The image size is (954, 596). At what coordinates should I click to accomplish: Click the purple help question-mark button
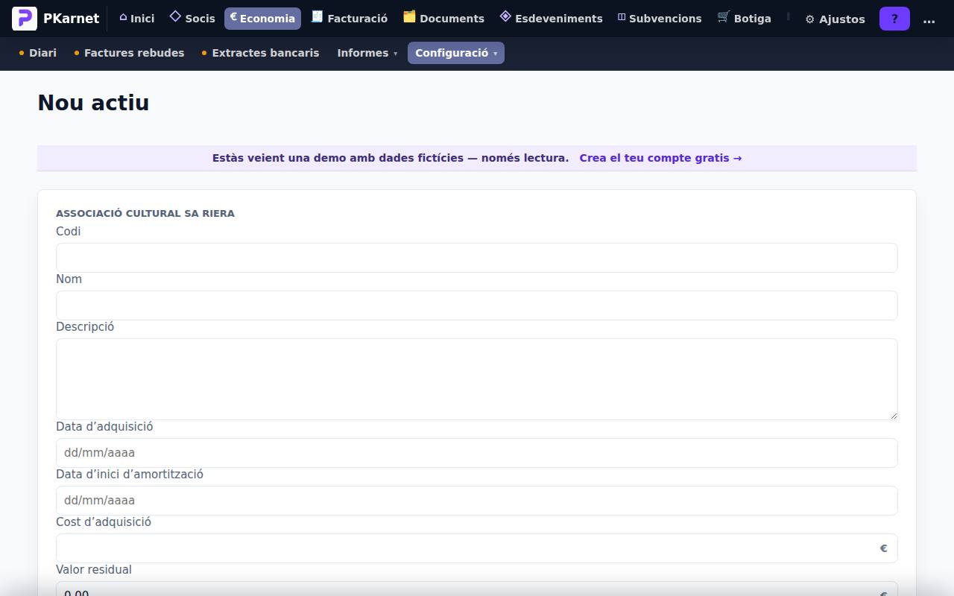click(894, 19)
